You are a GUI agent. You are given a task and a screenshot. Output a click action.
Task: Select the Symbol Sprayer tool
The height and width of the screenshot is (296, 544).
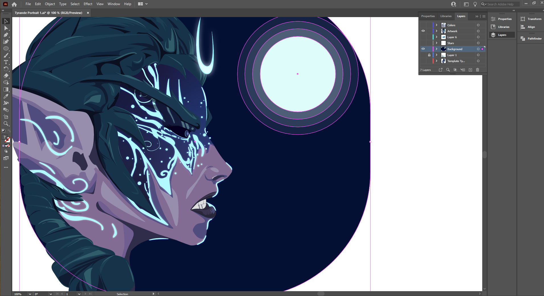coord(6,103)
